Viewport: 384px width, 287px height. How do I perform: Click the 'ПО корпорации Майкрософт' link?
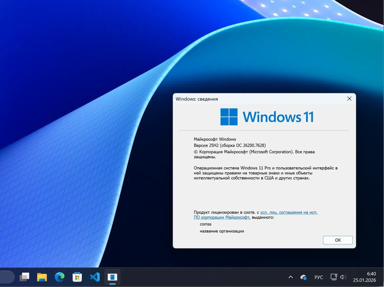(221, 217)
